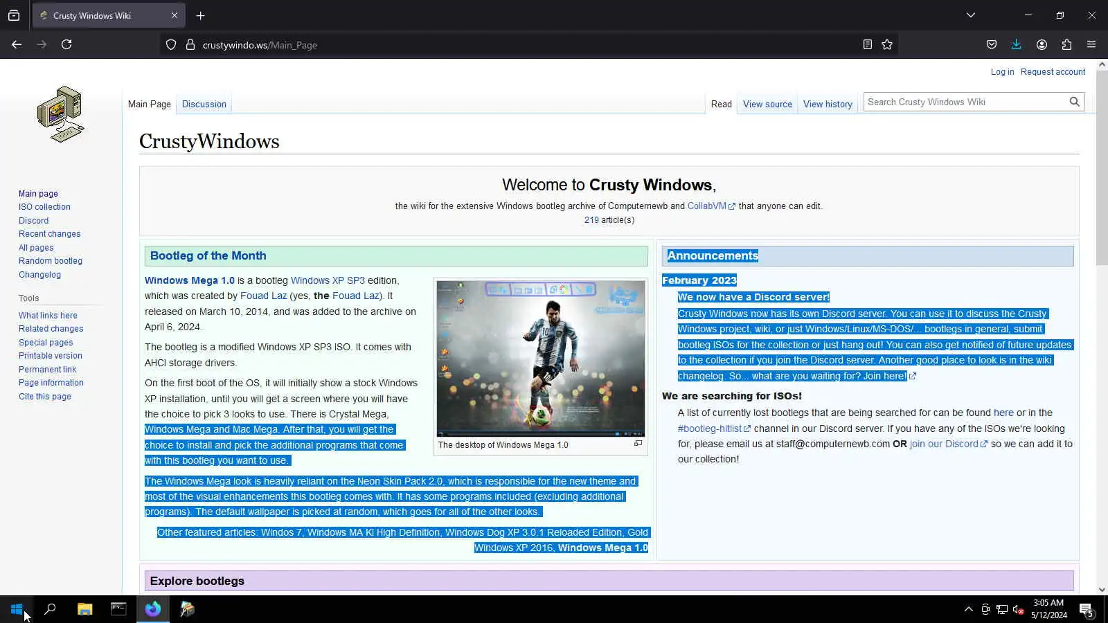Open the taskbar clock and date

[x=1048, y=609]
